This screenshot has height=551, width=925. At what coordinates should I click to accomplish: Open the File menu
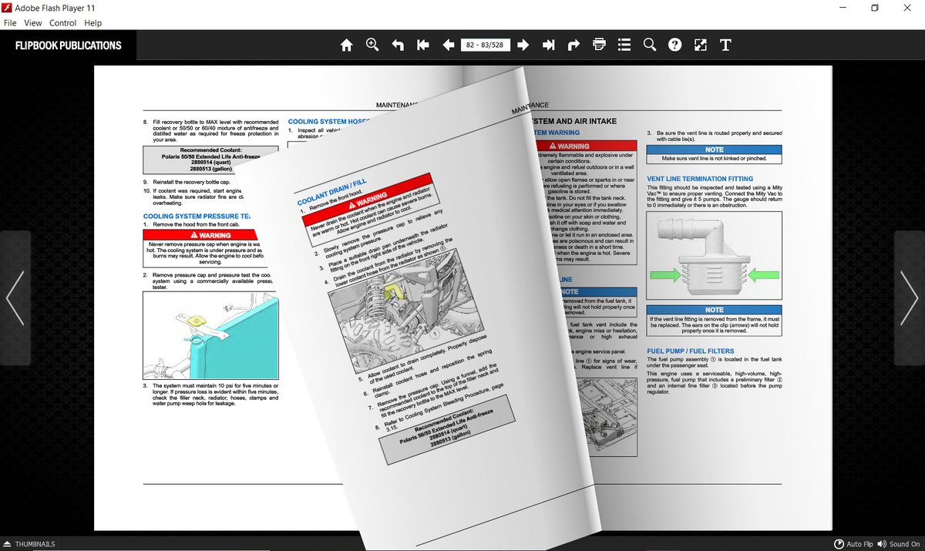11,23
